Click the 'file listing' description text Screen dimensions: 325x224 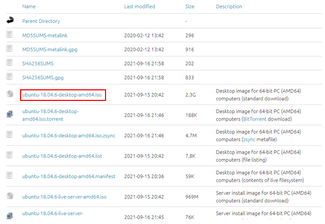tap(254, 160)
